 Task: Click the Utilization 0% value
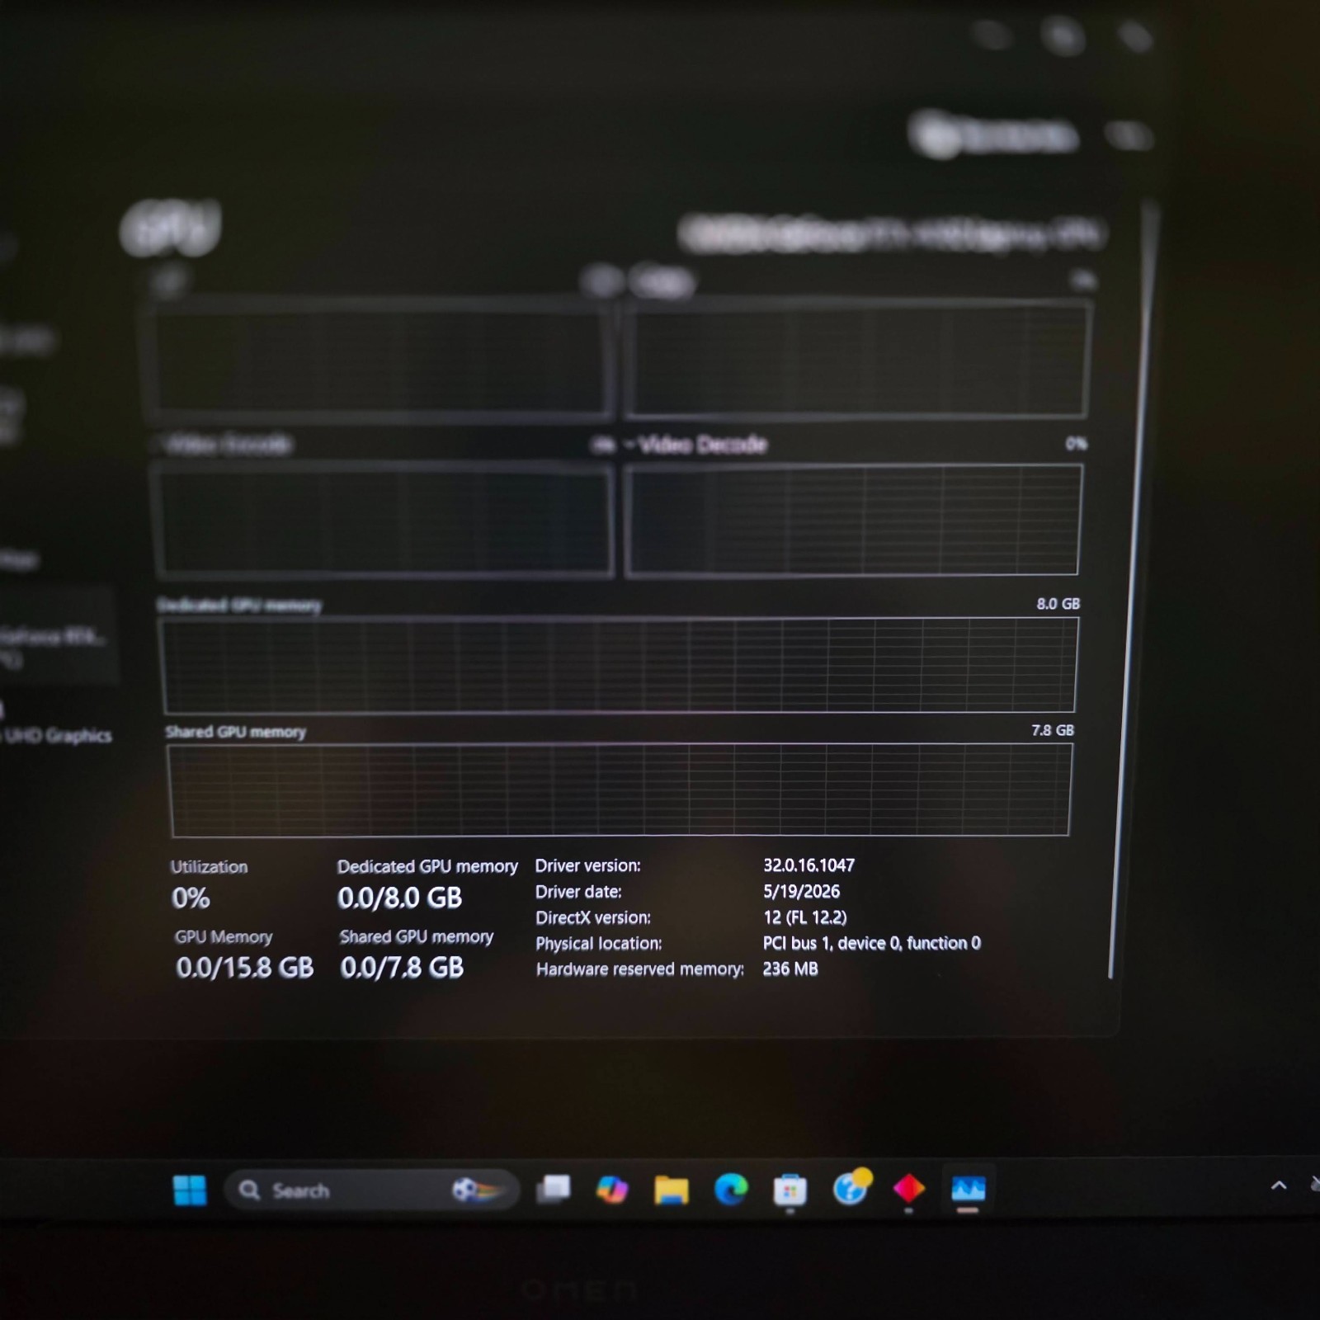click(x=191, y=898)
